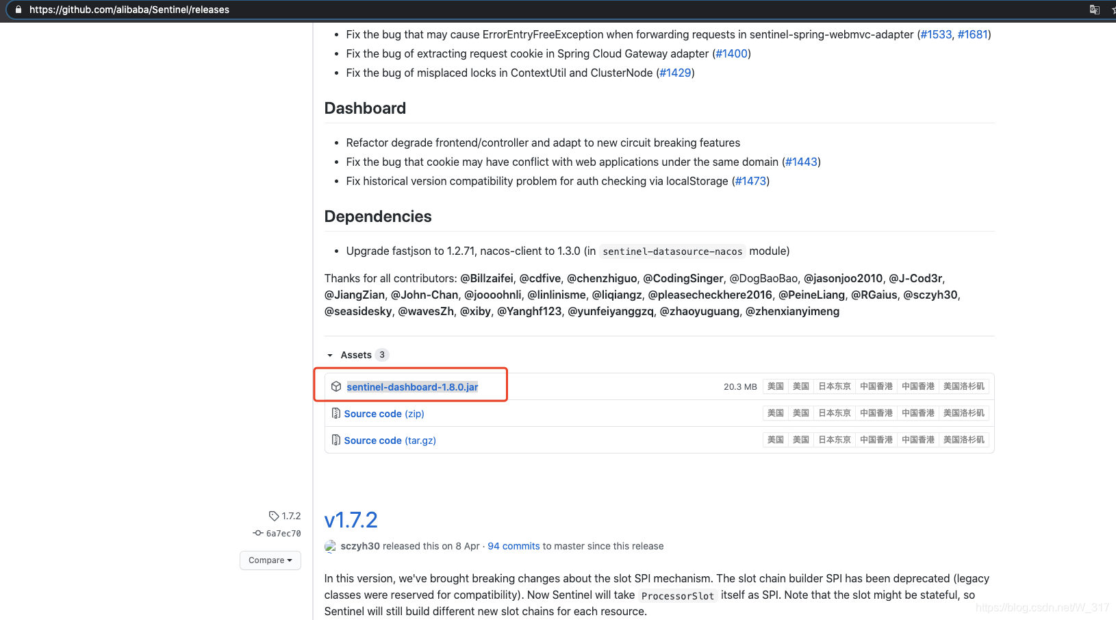
Task: Open issue #1473 link
Action: (751, 181)
